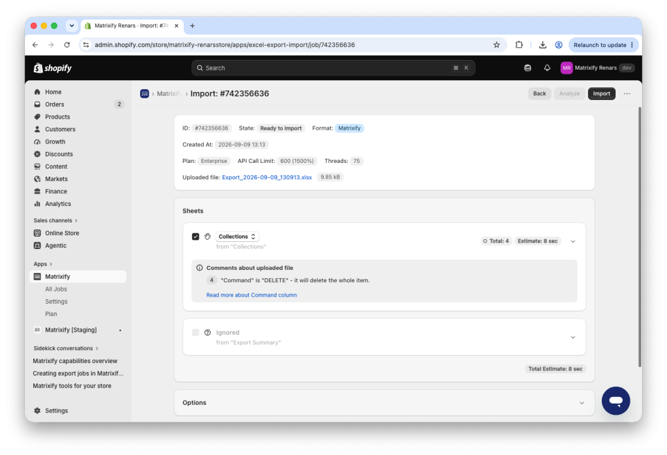Screen dimensions: 667x455
Task: Click the Online Store icon
Action: [x=37, y=233]
